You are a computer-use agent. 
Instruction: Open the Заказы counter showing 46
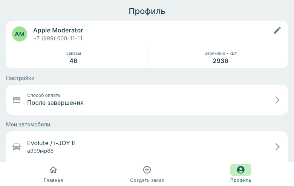(73, 58)
